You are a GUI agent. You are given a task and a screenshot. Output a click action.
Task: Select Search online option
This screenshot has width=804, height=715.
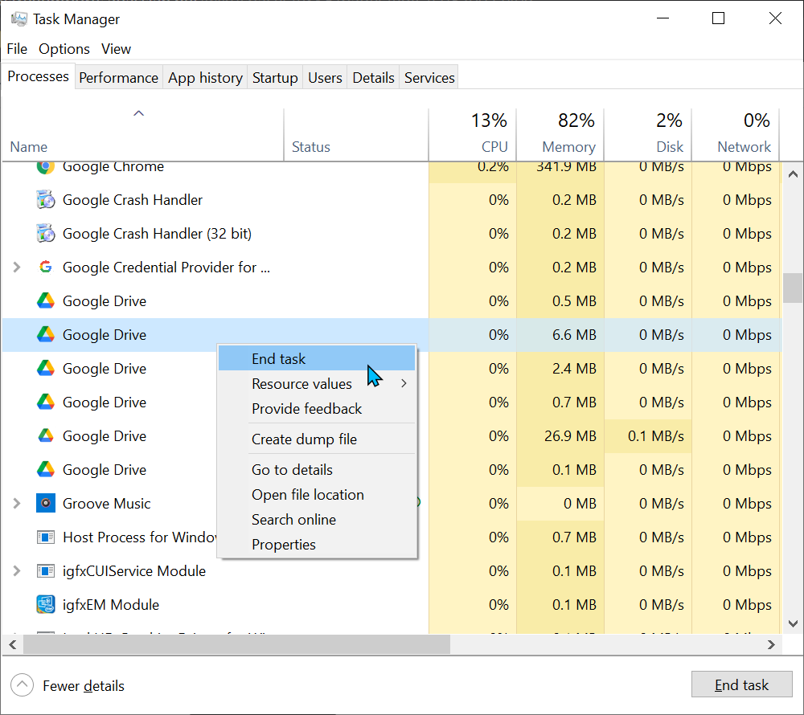click(316, 519)
